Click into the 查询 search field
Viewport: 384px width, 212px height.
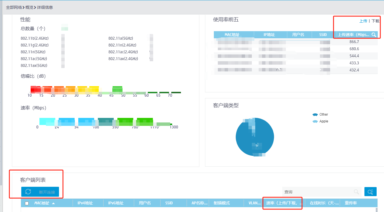318,192
